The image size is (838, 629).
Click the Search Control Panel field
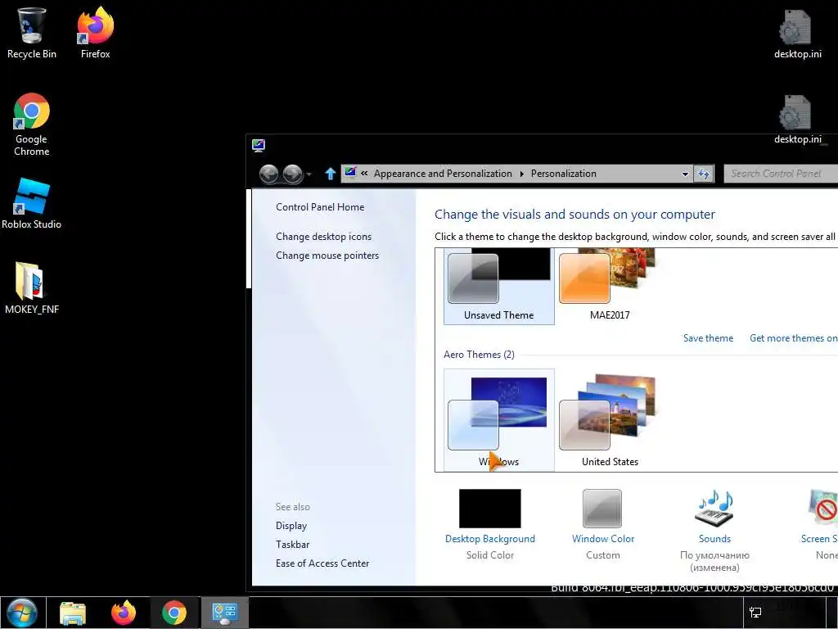[781, 174]
